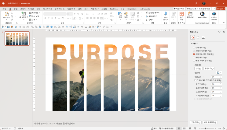Image resolution: width=227 pixels, height=130 pixels.
Task: Click the 클립보드 picture source button
Action: (209, 69)
